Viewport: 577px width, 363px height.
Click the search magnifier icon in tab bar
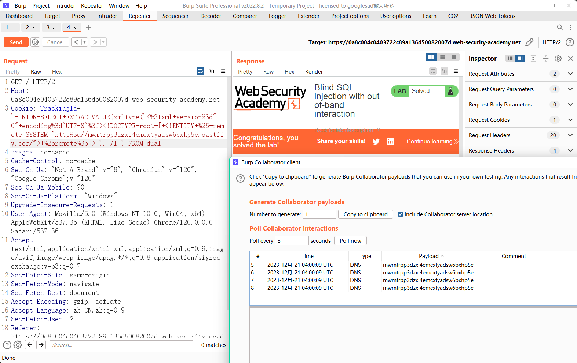[x=560, y=27]
